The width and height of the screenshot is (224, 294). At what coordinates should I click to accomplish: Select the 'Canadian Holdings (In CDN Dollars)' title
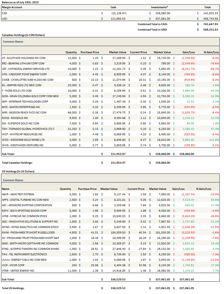click(x=23, y=35)
